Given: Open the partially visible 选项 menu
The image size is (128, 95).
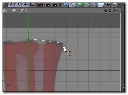Looking at the screenshot, I should (5, 11).
